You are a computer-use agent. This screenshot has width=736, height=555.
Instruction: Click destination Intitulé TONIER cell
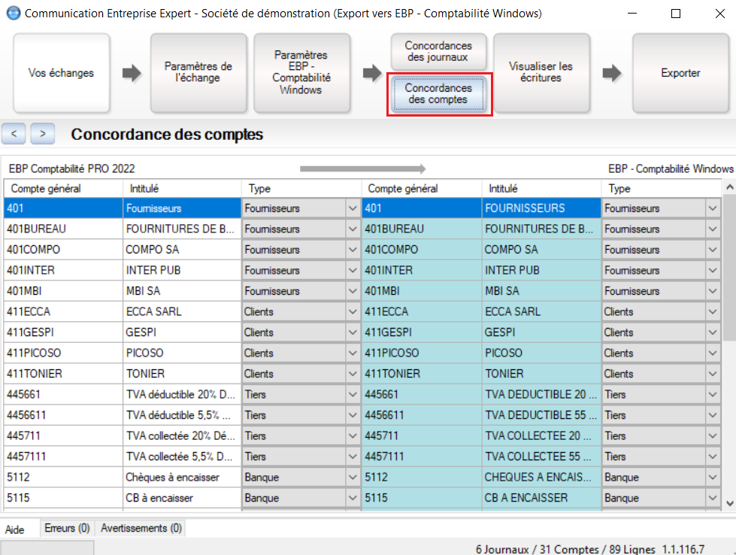tap(542, 374)
